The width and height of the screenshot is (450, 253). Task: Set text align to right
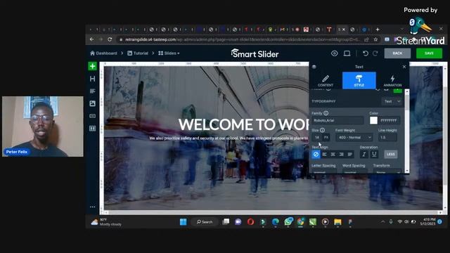coord(342,155)
